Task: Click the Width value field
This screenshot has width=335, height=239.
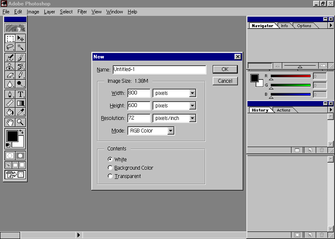Action: [x=139, y=93]
